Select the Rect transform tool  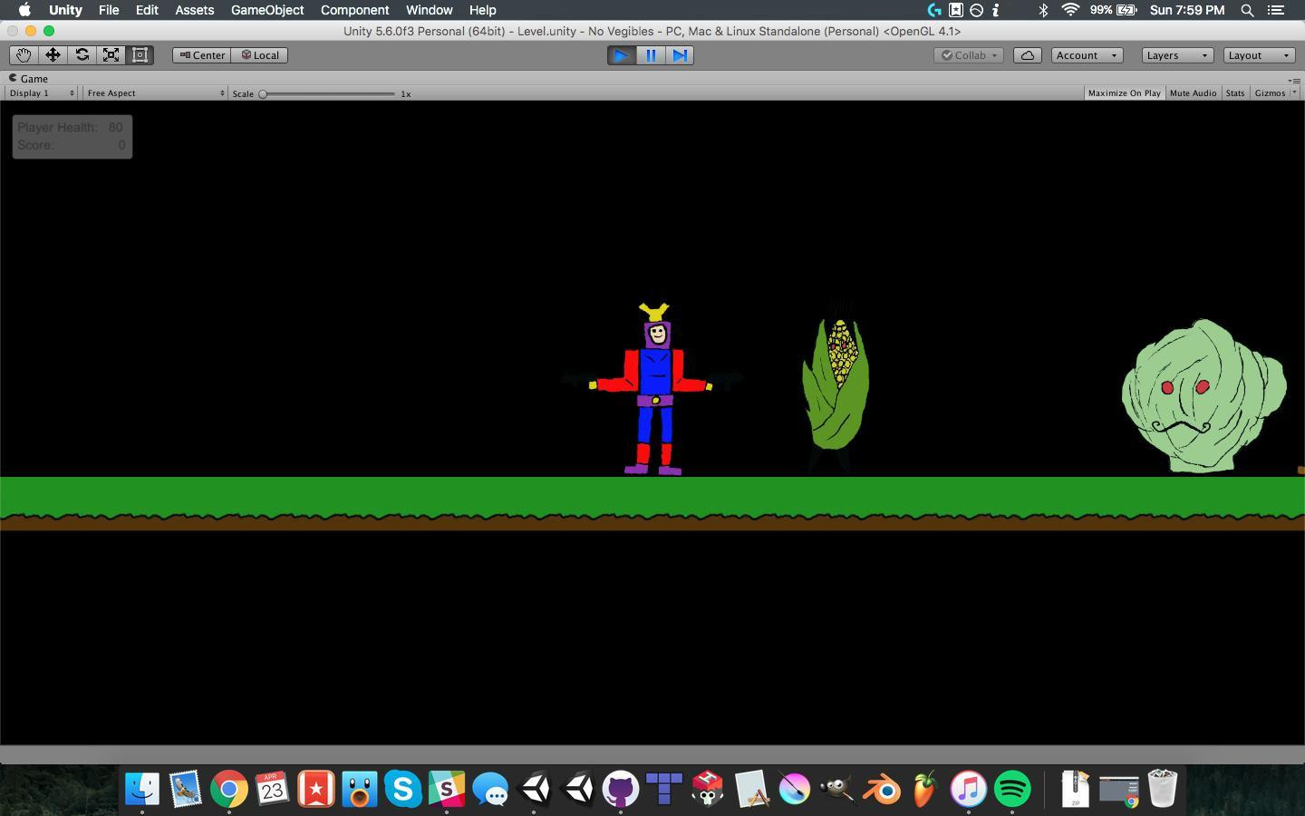pos(140,55)
